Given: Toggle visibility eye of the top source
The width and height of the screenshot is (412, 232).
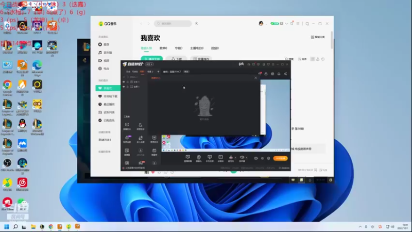Looking at the screenshot, I should point(124,77).
